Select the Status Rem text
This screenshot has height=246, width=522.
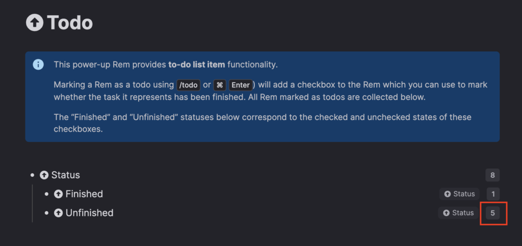pos(66,175)
